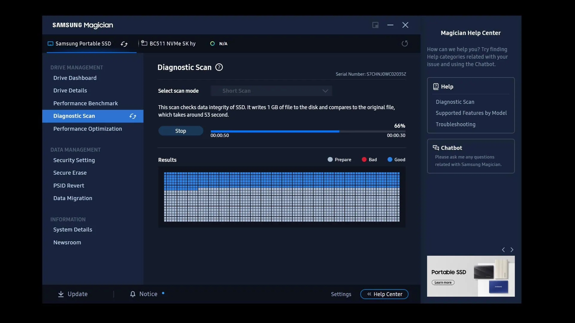Open Settings

point(341,294)
